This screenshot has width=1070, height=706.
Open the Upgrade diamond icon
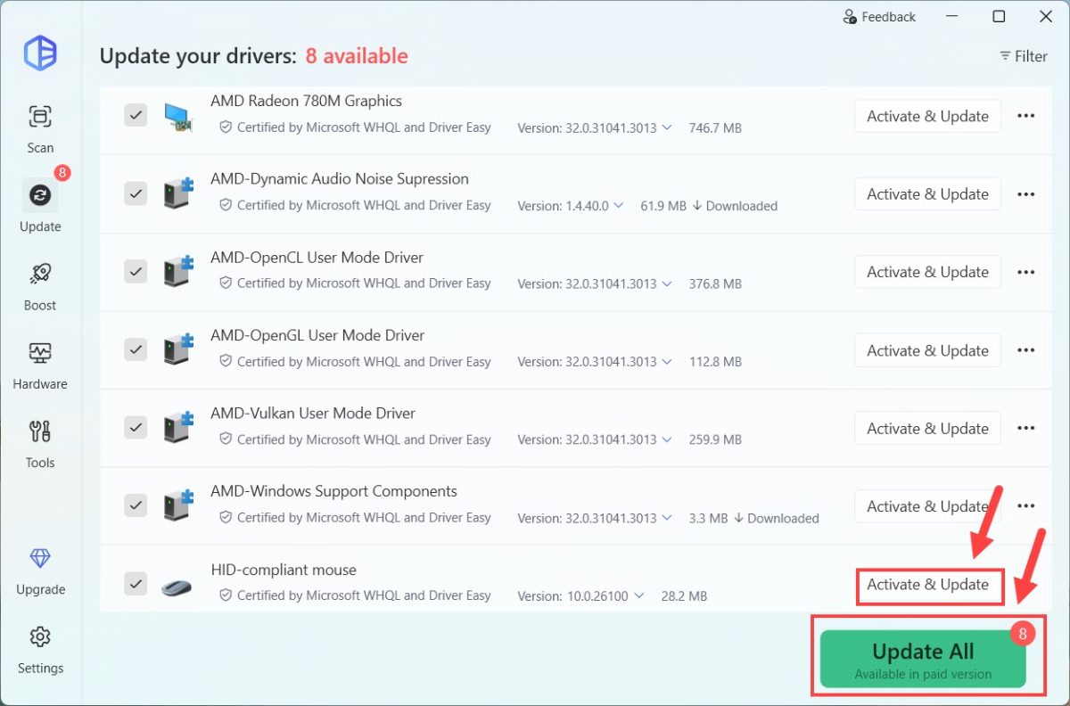click(40, 559)
